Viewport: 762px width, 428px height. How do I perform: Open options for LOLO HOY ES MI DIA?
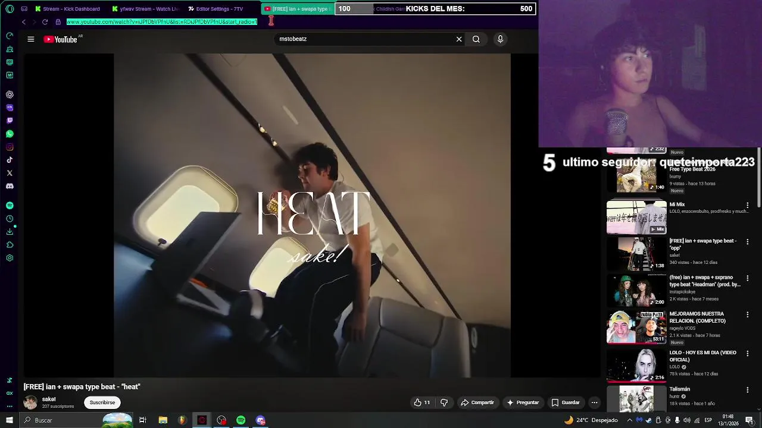click(748, 354)
